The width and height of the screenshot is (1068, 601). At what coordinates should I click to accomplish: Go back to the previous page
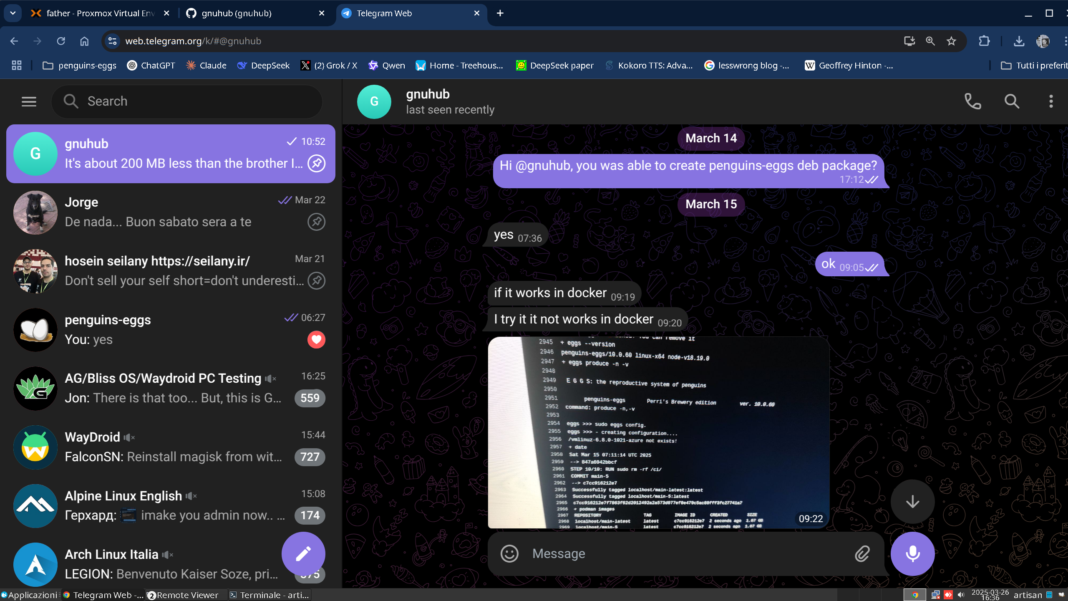[x=14, y=41]
